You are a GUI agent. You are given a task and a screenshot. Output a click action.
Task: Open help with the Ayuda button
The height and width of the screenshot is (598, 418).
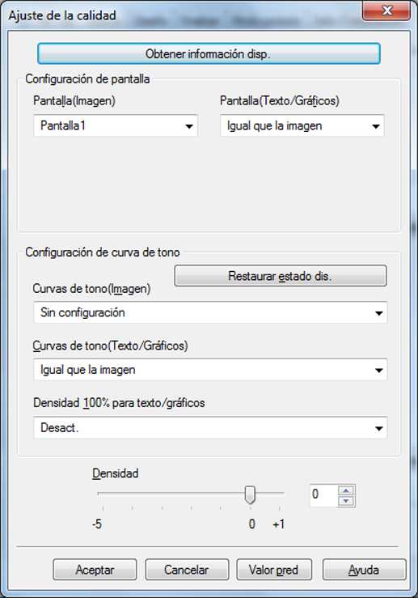point(365,570)
